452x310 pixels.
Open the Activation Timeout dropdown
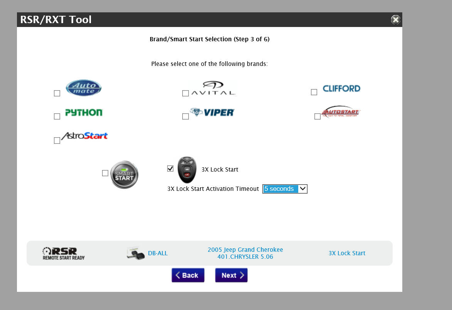[285, 189]
